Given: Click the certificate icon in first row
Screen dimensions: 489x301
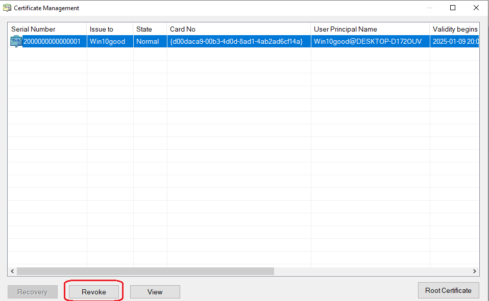Looking at the screenshot, I should click(16, 42).
